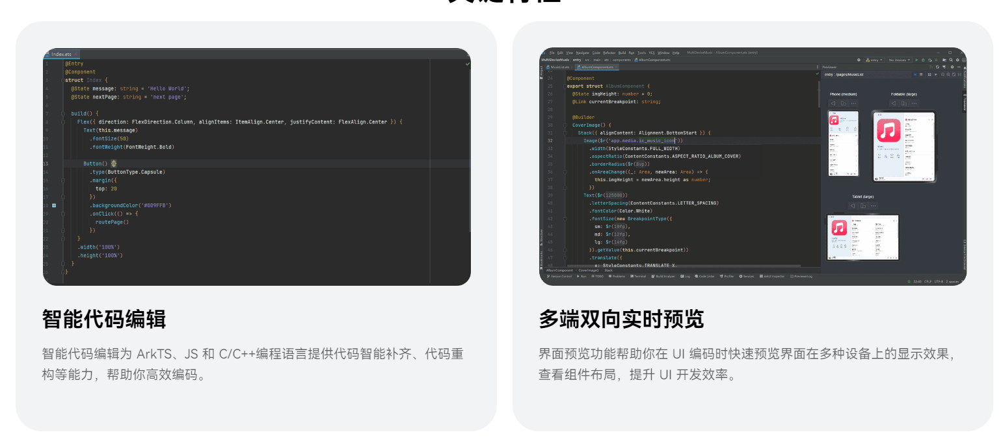The height and width of the screenshot is (441, 1001).
Task: Click the UTF-8 encoding in status bar
Action: [939, 282]
